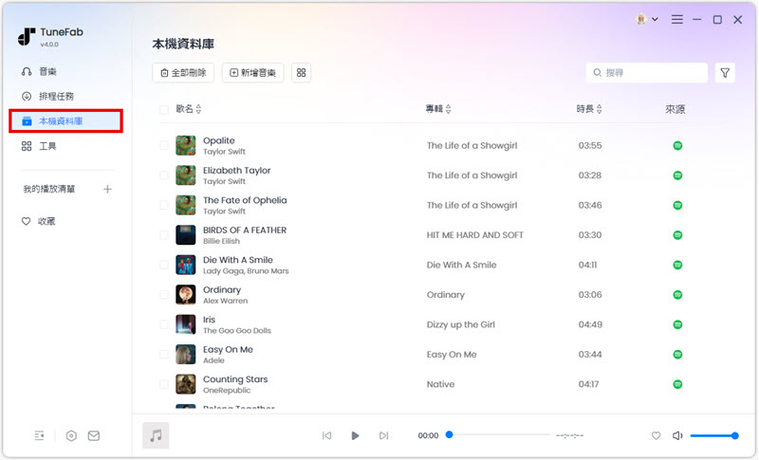Screen dimensions: 759x460
Task: Sort by 時長 column
Action: [589, 109]
